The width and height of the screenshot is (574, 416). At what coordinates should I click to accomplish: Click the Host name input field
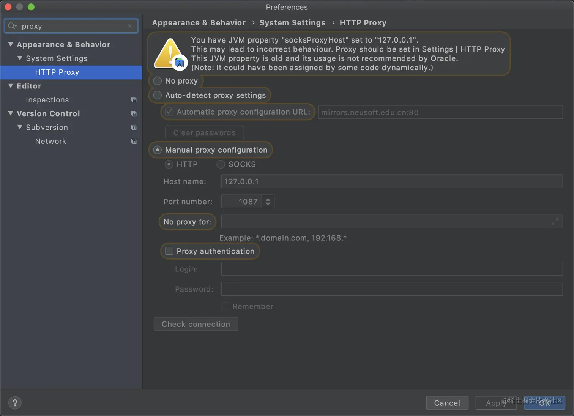pos(391,181)
